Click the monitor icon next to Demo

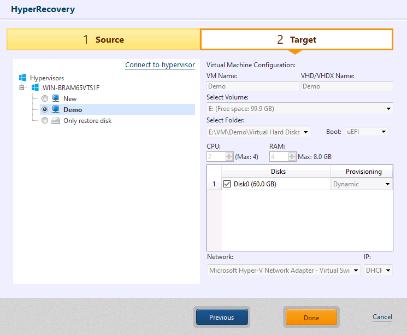56,110
